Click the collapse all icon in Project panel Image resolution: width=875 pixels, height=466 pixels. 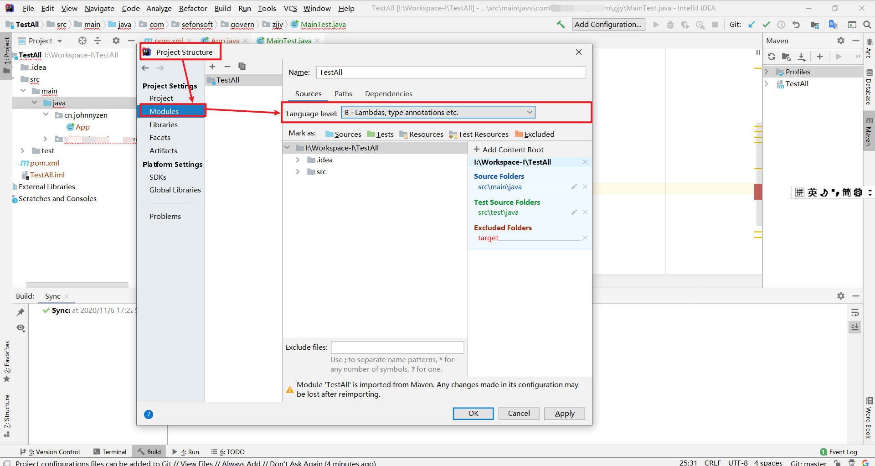coord(98,41)
